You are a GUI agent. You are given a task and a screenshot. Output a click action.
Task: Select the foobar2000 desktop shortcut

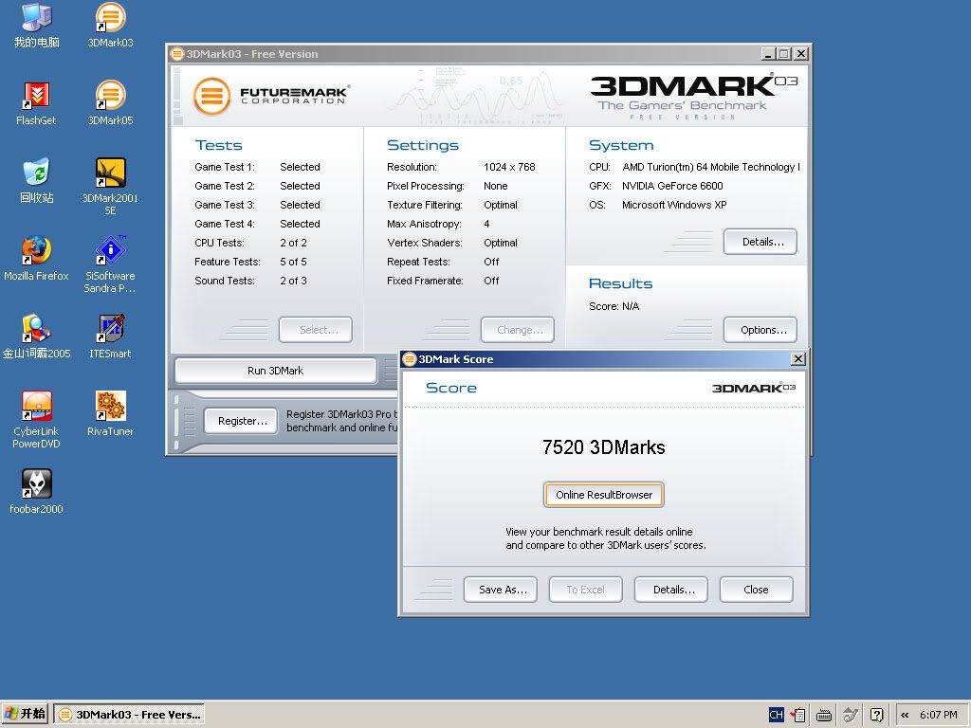point(37,492)
